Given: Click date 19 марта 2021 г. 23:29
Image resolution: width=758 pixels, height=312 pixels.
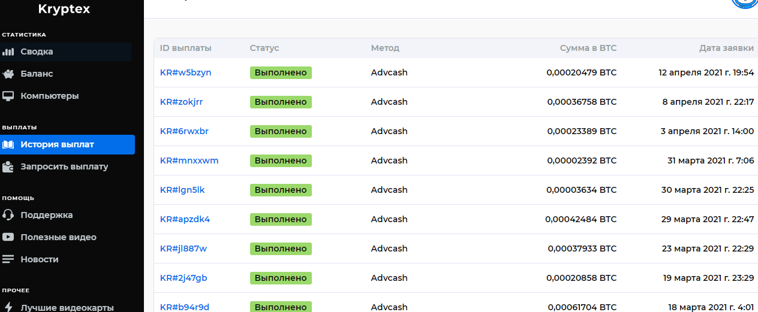Looking at the screenshot, I should (x=708, y=278).
